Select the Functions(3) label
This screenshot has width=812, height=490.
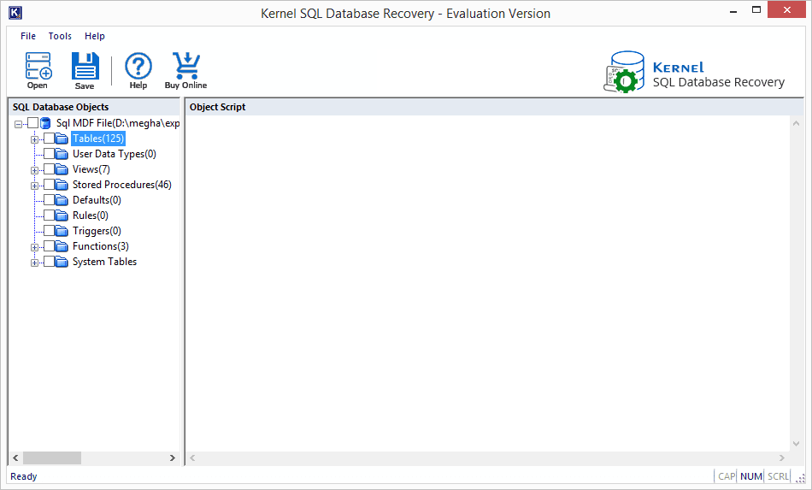[101, 246]
